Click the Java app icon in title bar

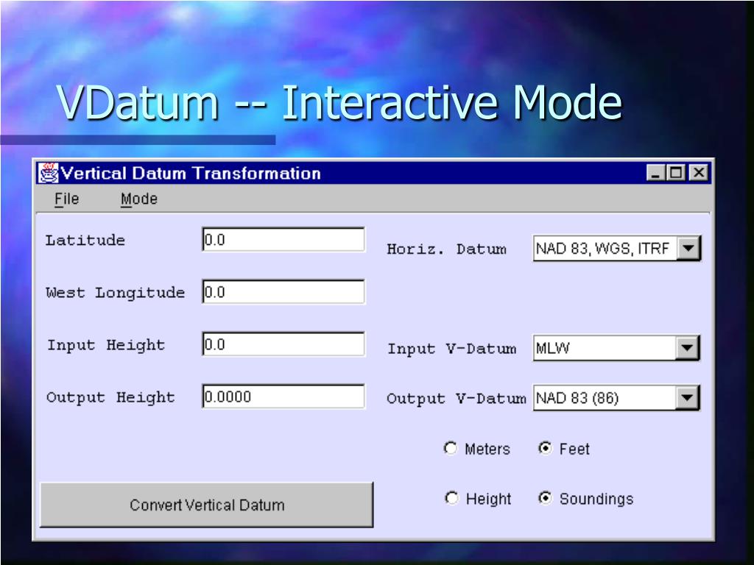49,173
